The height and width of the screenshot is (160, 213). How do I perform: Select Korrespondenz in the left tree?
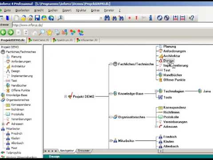coord(21,105)
